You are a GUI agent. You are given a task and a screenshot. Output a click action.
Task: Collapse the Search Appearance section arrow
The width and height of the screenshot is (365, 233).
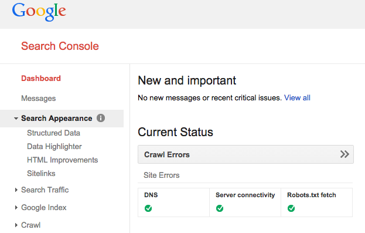(16, 119)
